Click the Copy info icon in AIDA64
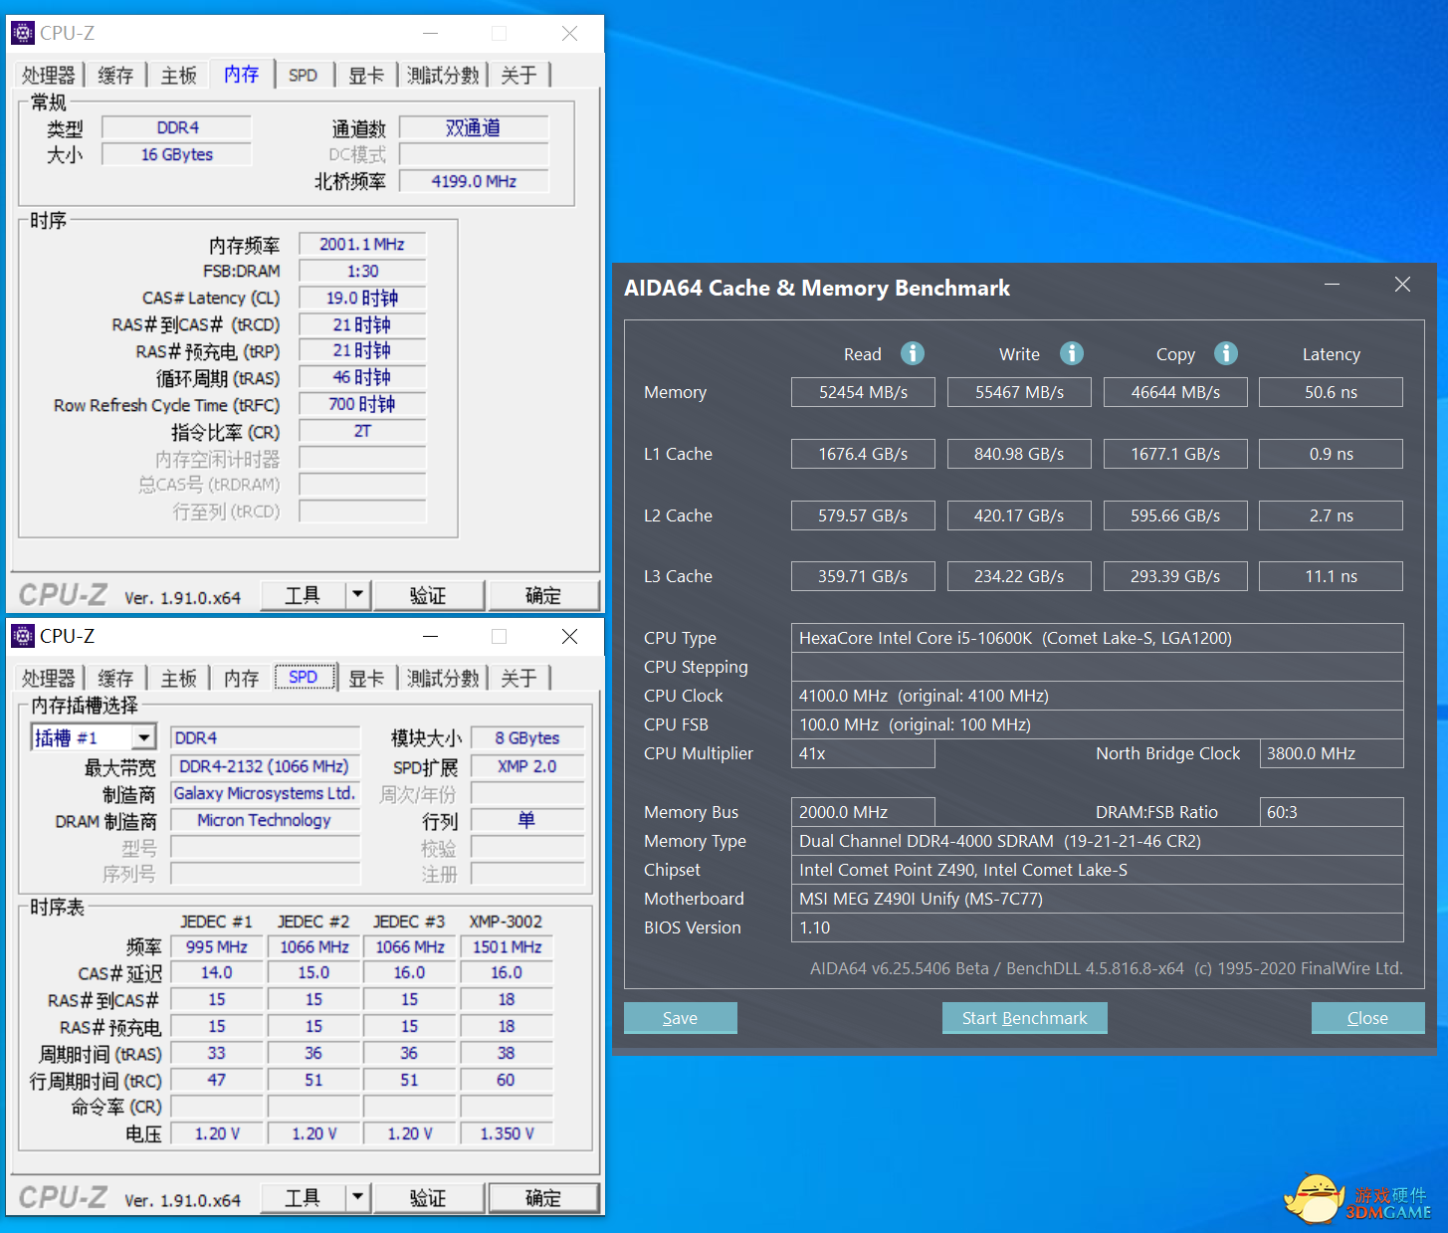 tap(1226, 353)
